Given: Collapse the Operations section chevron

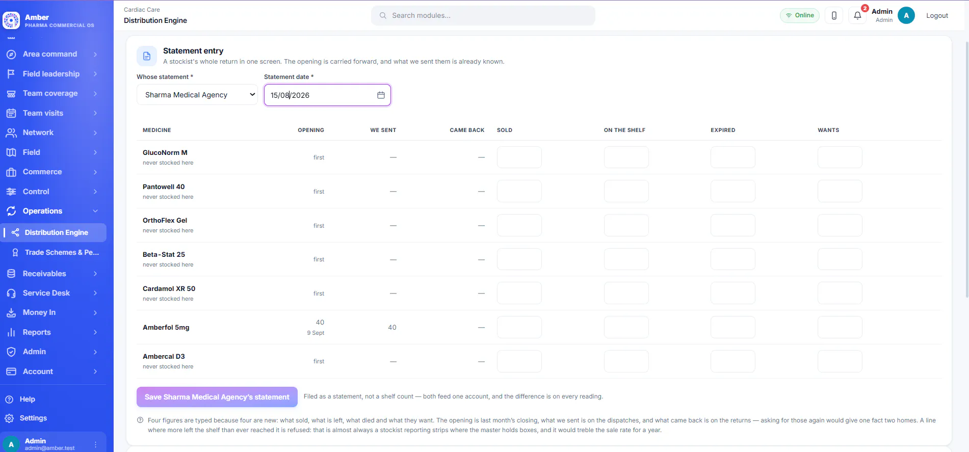Looking at the screenshot, I should (95, 211).
